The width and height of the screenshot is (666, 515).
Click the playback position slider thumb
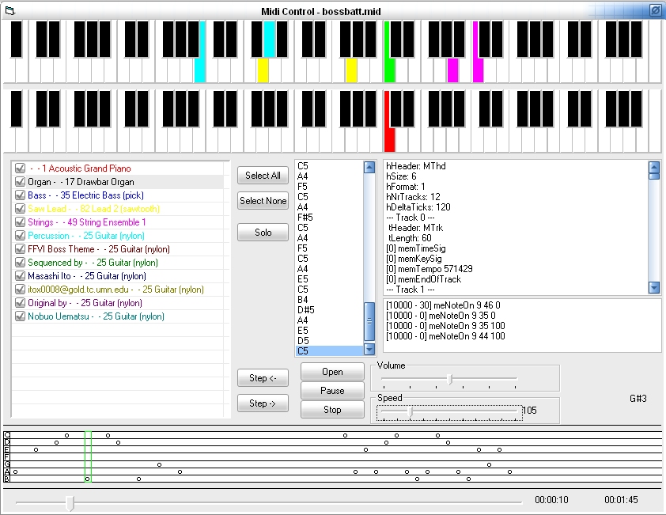pyautogui.click(x=70, y=503)
